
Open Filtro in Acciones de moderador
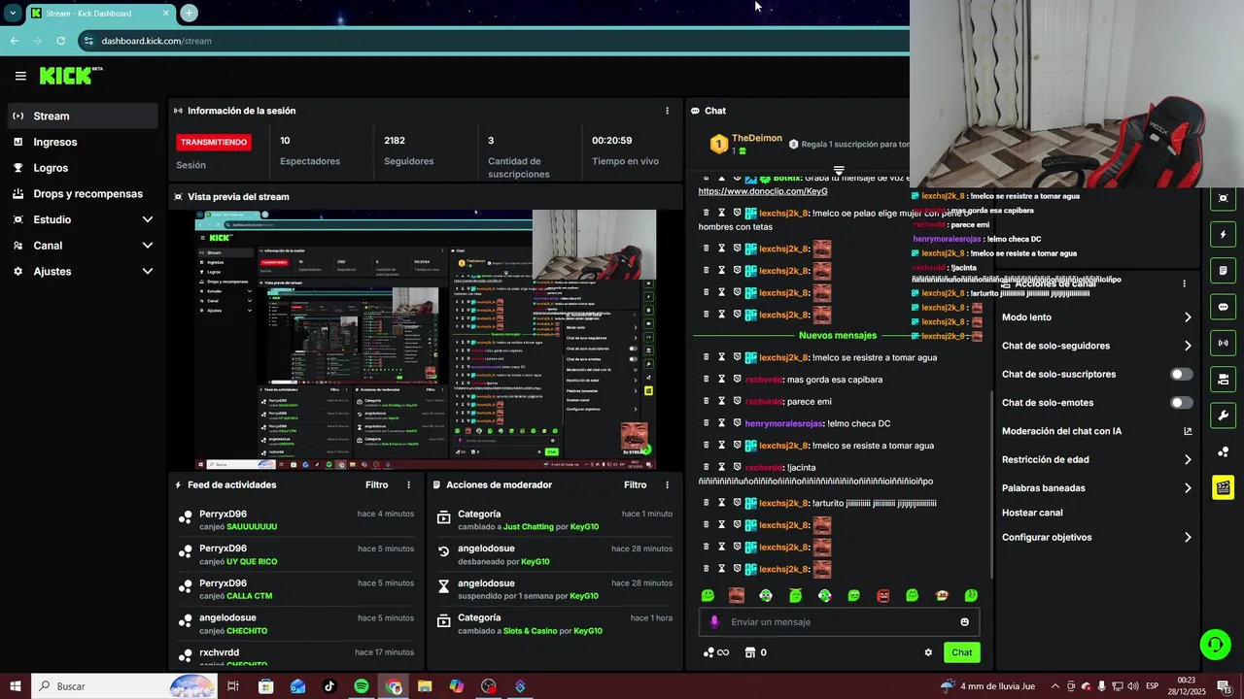click(635, 484)
